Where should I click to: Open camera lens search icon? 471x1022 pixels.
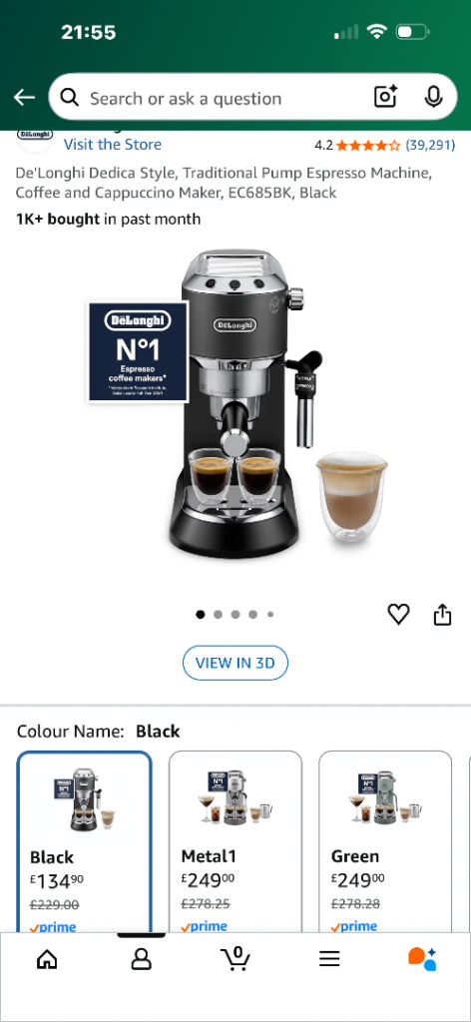tap(385, 98)
